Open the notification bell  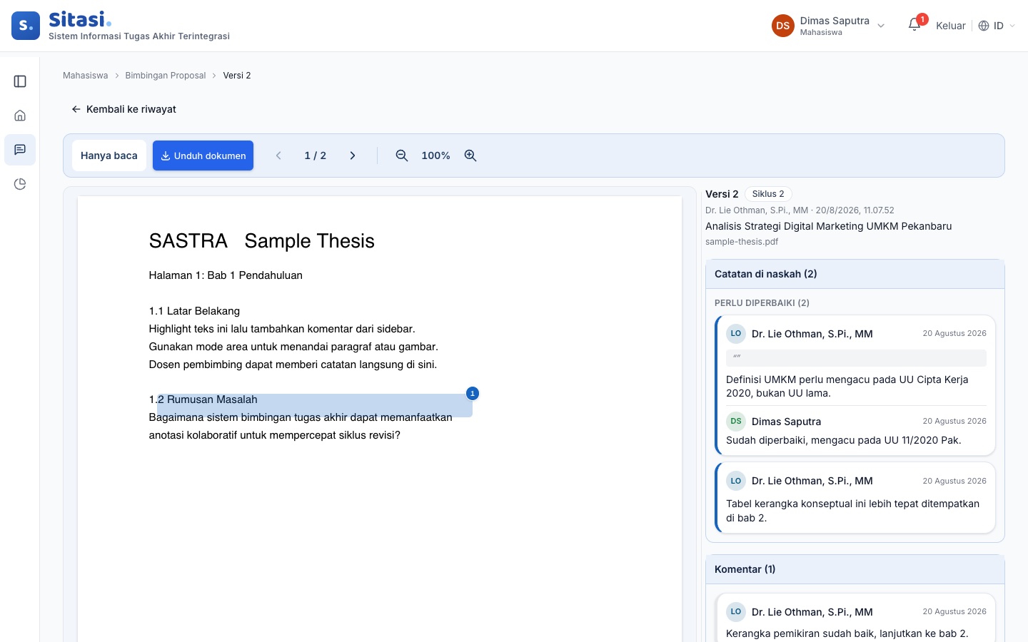[x=914, y=26]
